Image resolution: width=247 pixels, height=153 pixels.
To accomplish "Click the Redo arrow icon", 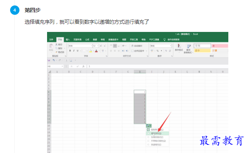I will coord(60,60).
